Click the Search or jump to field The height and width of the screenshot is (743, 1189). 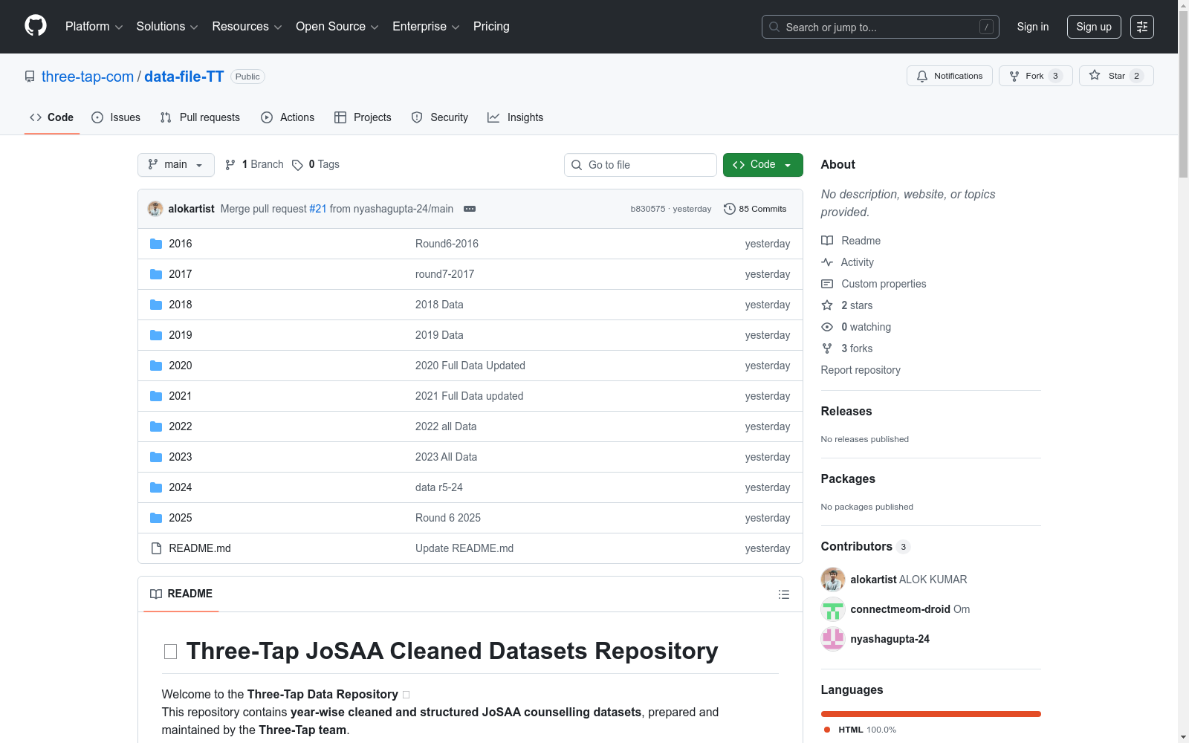click(881, 27)
